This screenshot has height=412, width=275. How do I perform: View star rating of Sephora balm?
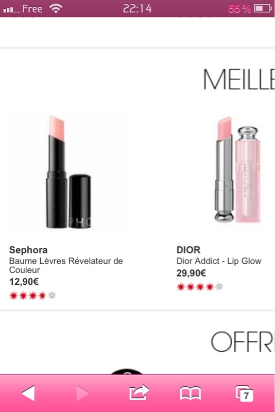point(33,296)
